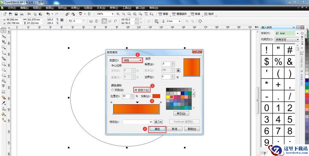Click the Paste clipboard icon
The height and width of the screenshot is (156, 309).
pos(40,14)
